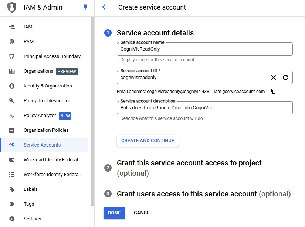Click the Labels tag icon

pos(12,189)
